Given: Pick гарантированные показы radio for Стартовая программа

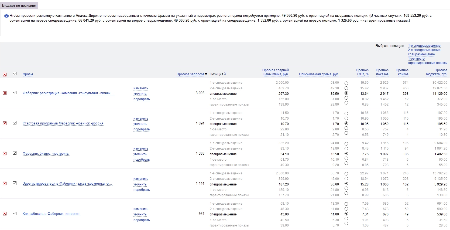Looking at the screenshot, I should point(346,133).
